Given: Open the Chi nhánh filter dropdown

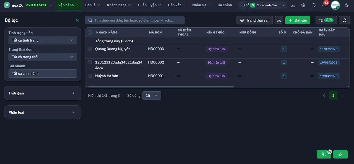Looking at the screenshot, I should tap(43, 73).
